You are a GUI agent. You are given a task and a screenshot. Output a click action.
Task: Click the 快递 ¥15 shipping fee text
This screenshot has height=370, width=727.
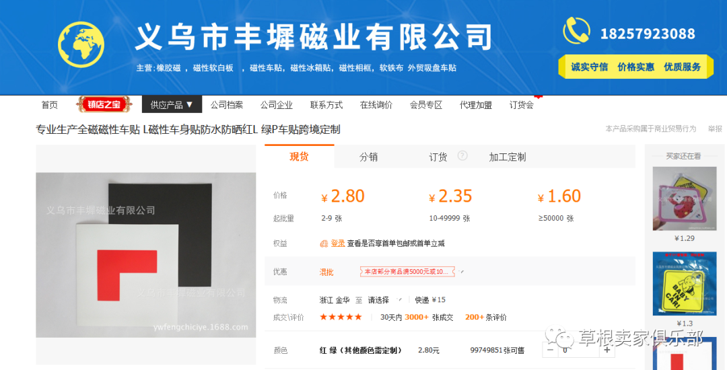(429, 300)
